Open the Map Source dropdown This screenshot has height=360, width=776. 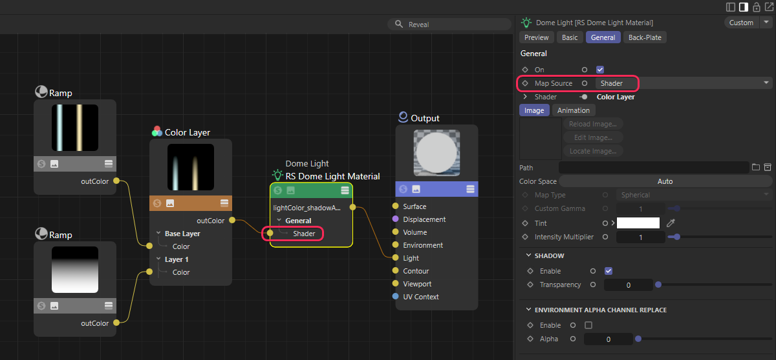(x=683, y=83)
